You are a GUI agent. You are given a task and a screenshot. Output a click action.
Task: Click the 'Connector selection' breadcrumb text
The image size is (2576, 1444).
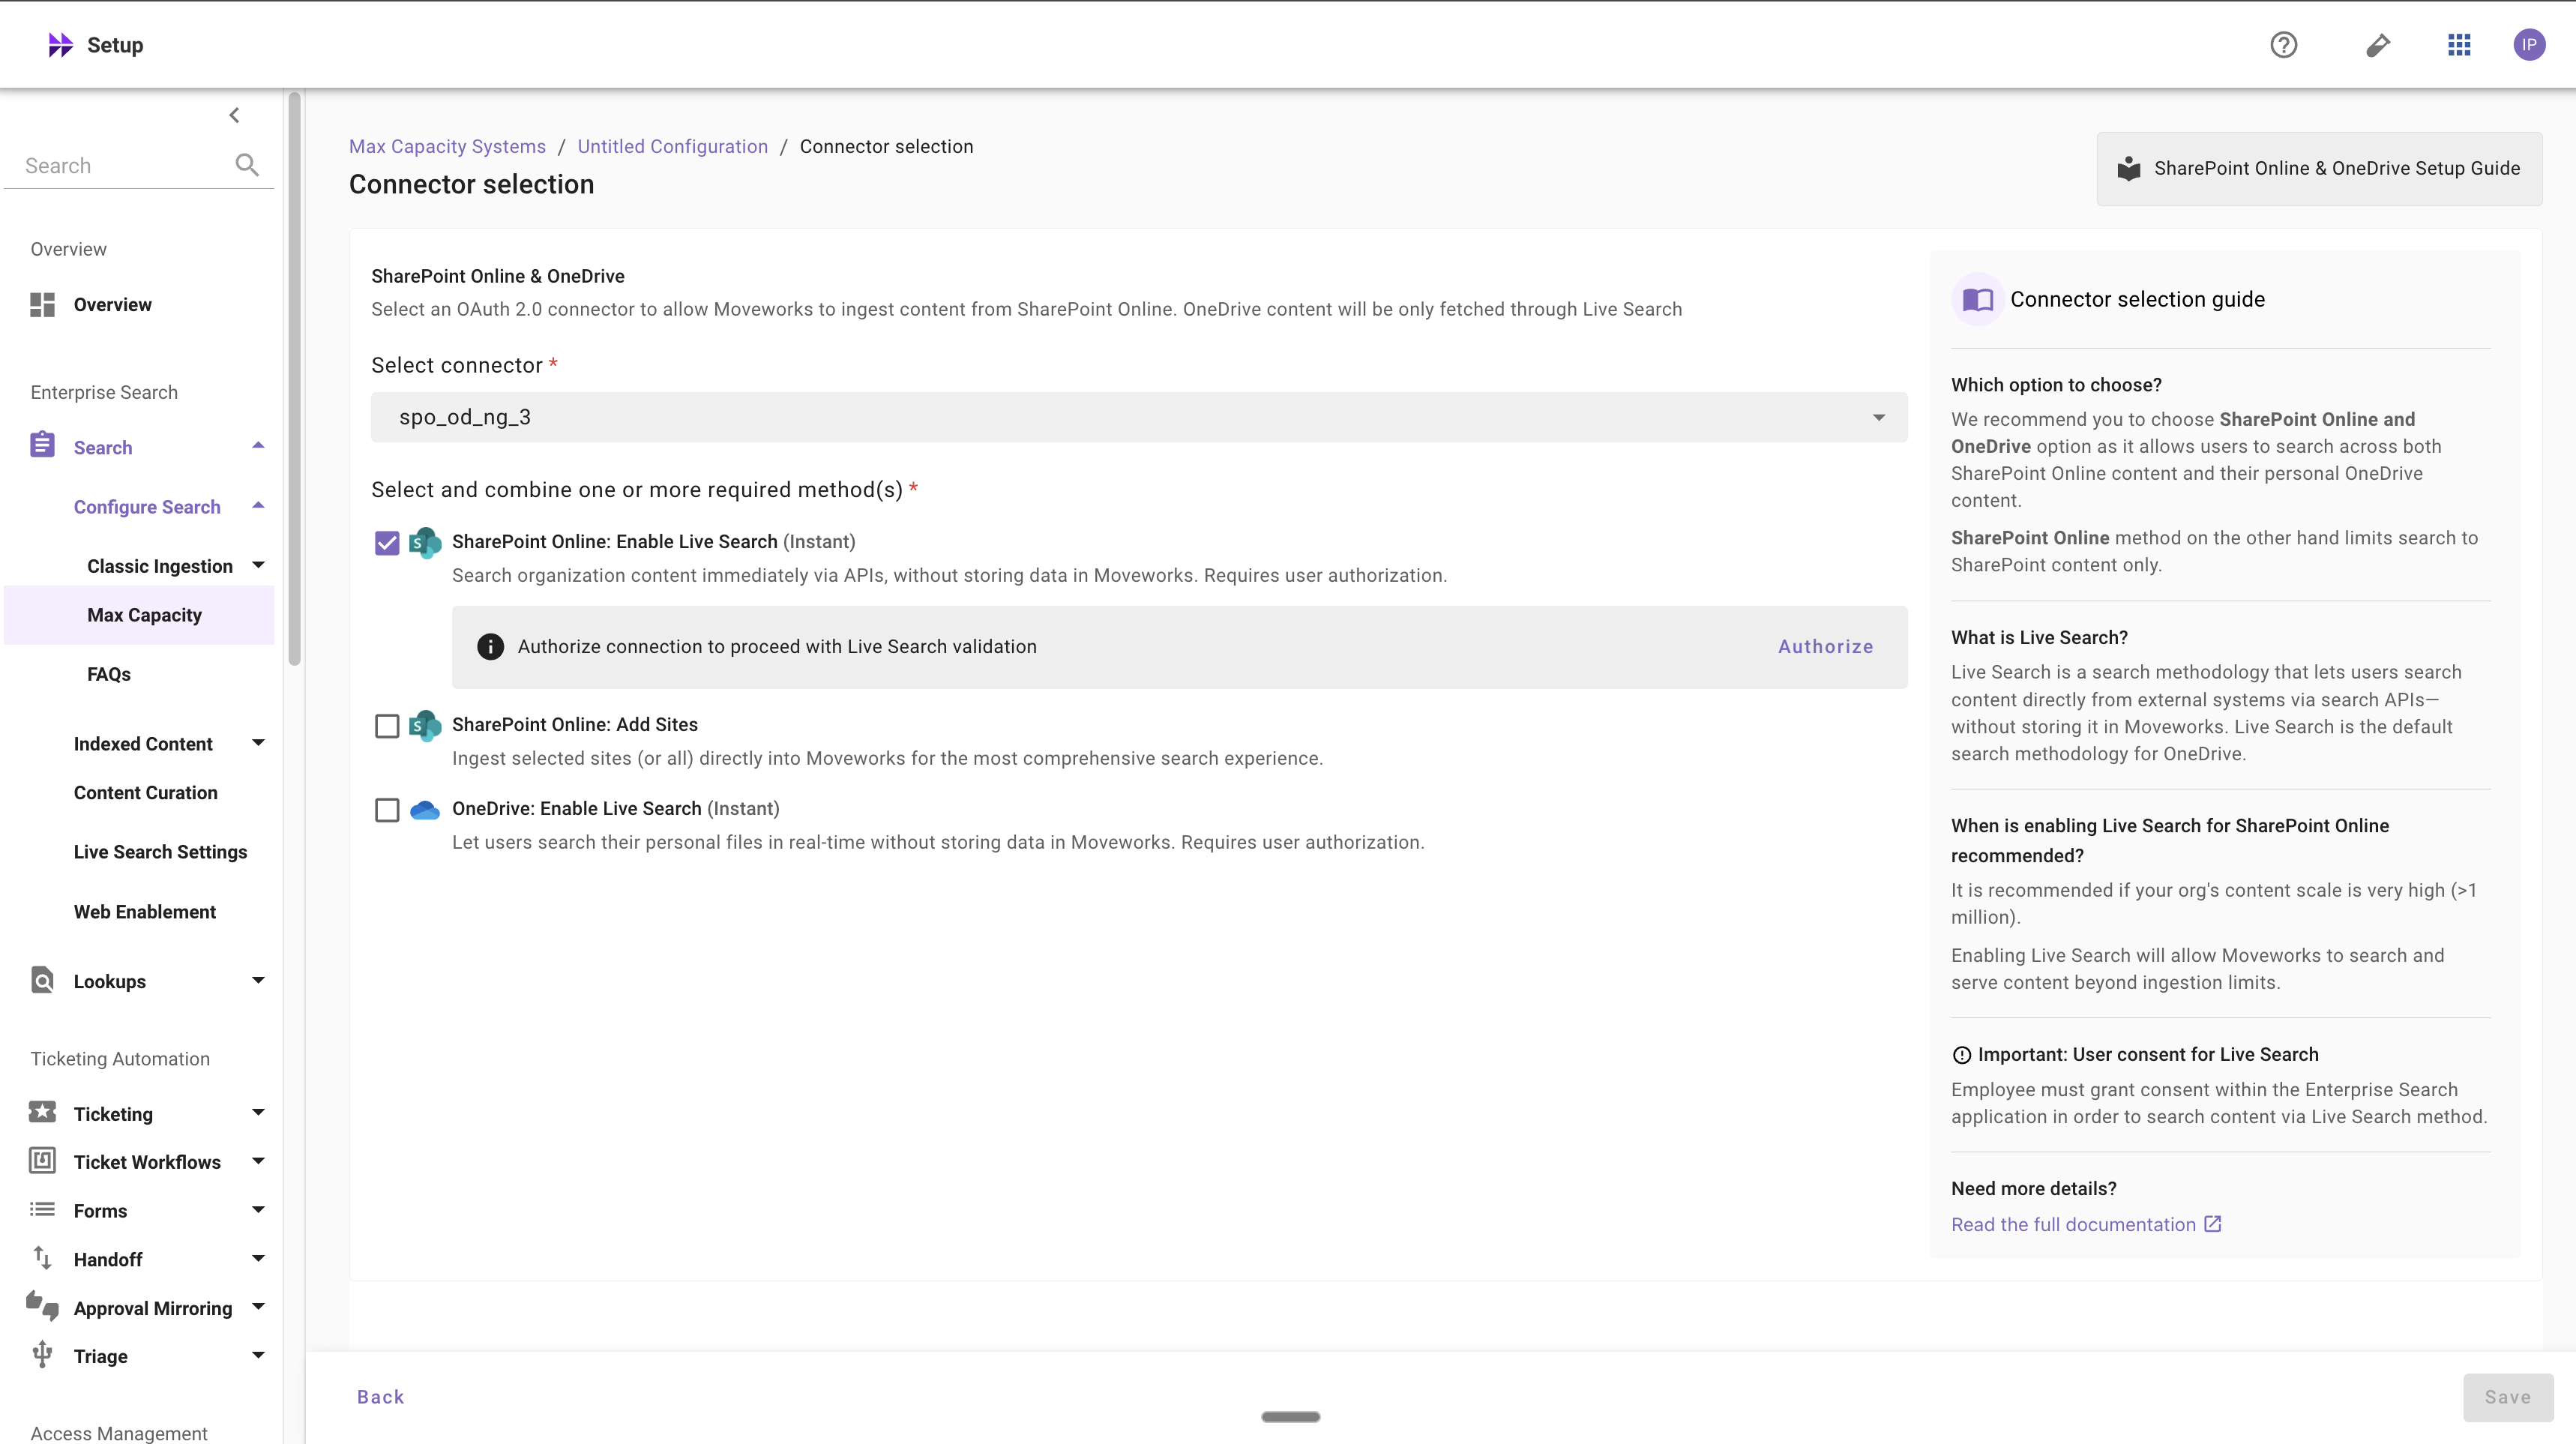point(886,146)
